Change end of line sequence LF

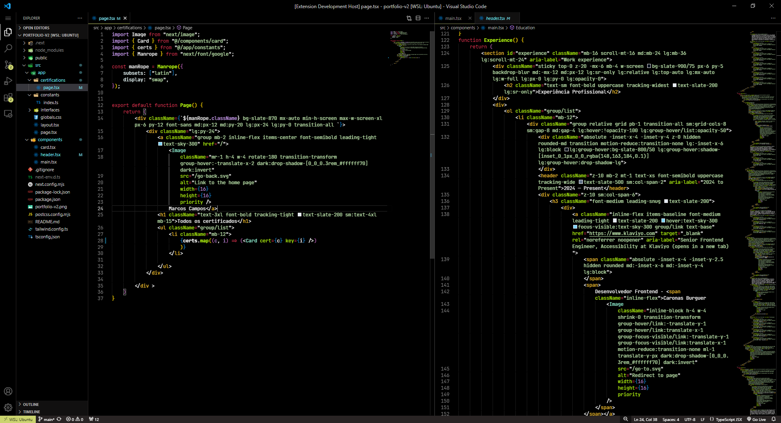(702, 419)
